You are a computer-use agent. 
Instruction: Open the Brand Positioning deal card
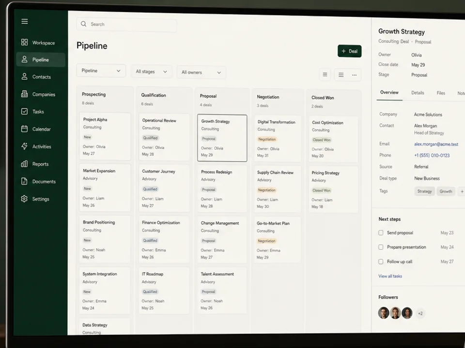tap(105, 239)
